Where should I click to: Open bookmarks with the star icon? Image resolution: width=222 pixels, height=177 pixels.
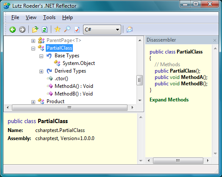tap(58, 29)
